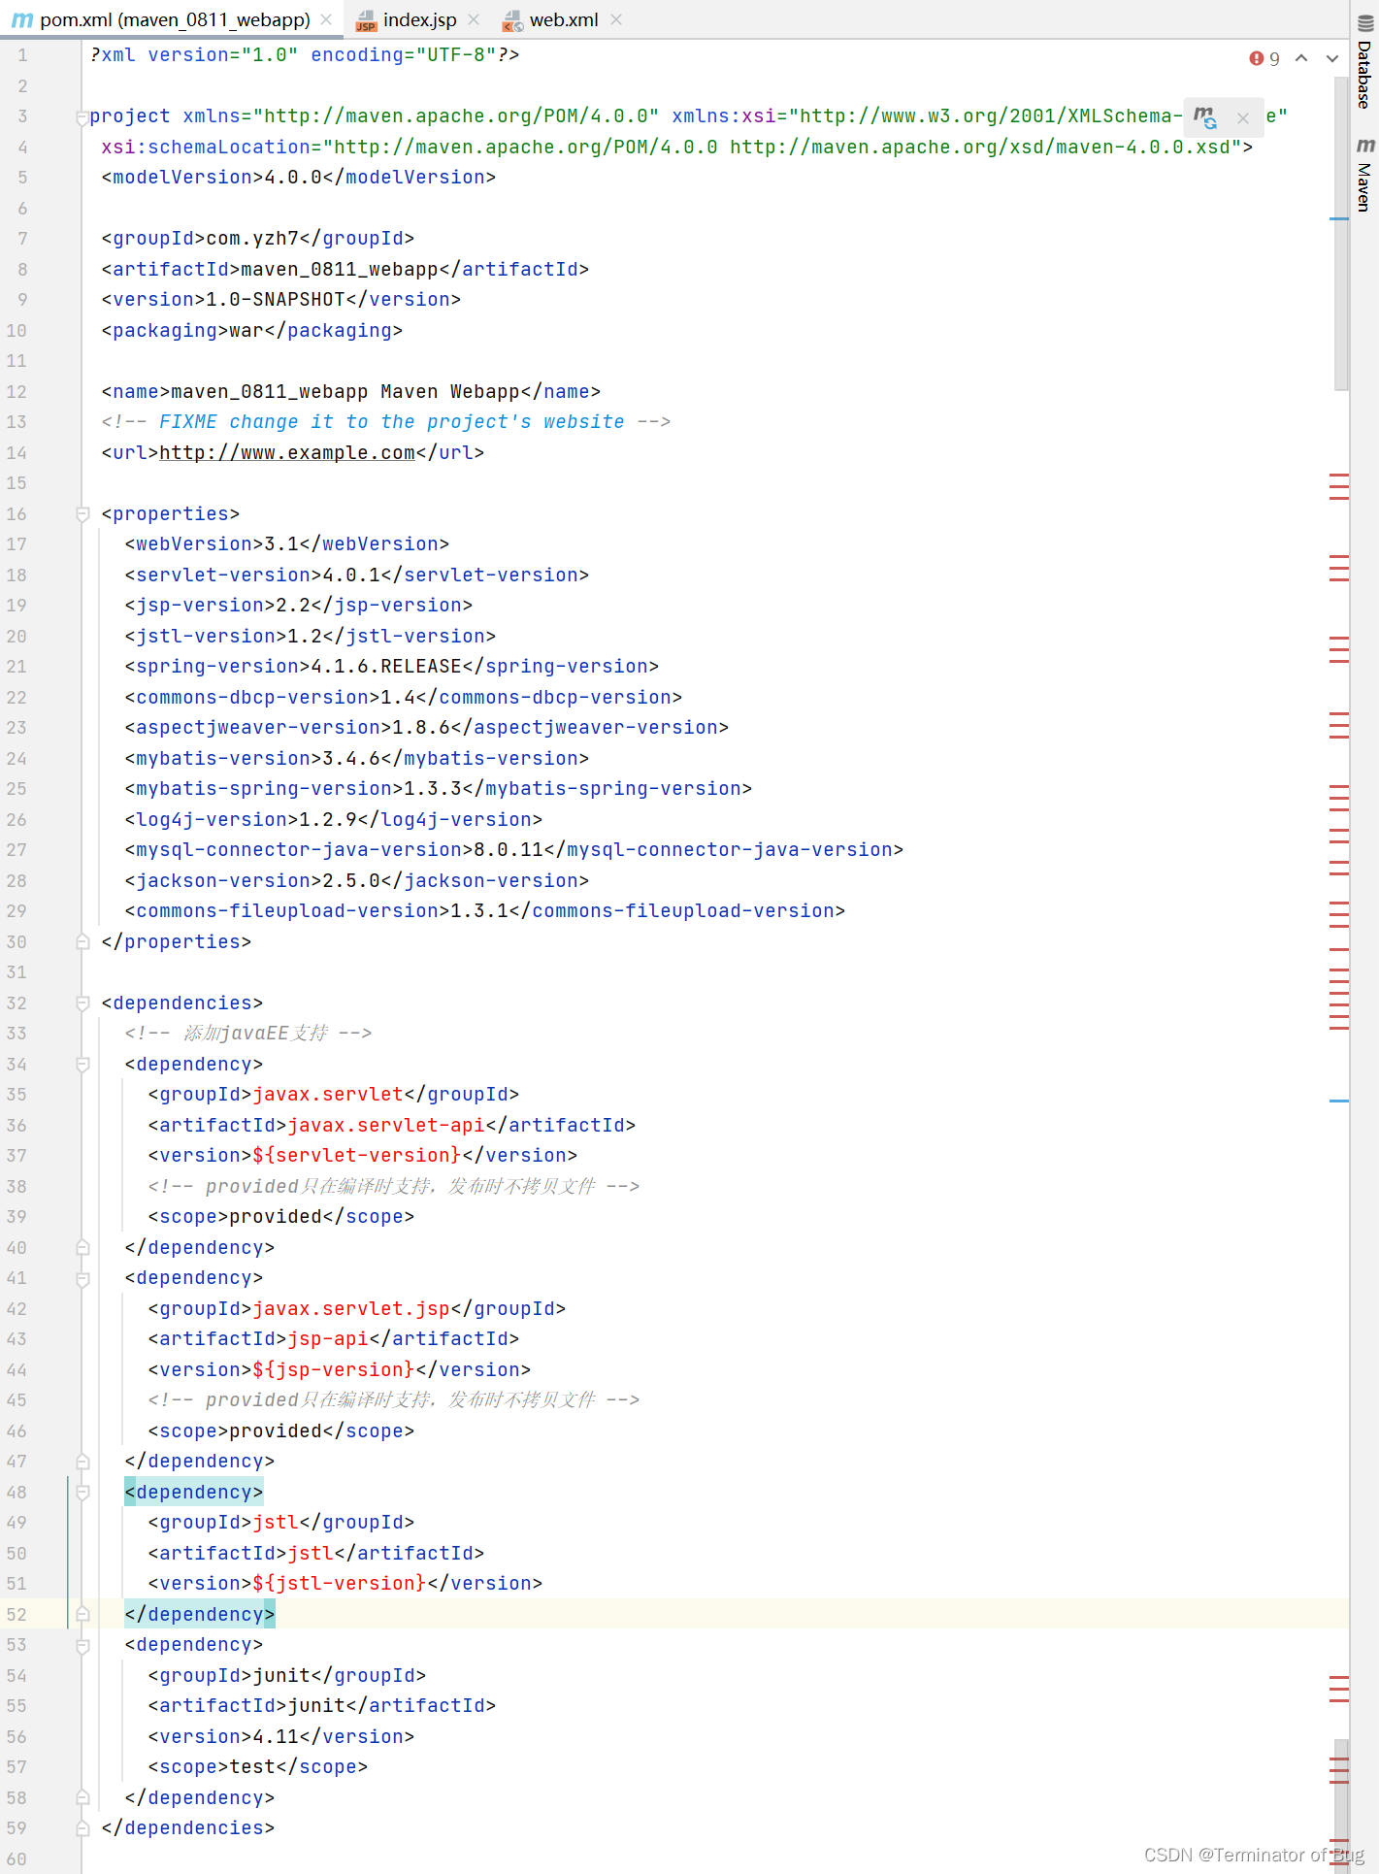The image size is (1379, 1874).
Task: Click fold end marker at line 59
Action: pyautogui.click(x=82, y=1827)
